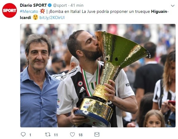The image size is (178, 139).
Task: Open the Diario SPORT account name
Action: [33, 5]
